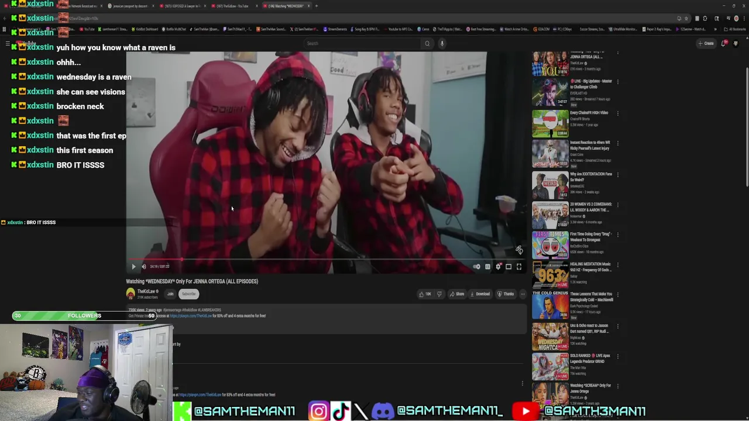This screenshot has width=749, height=421.
Task: Open the notifications bell
Action: (724, 43)
